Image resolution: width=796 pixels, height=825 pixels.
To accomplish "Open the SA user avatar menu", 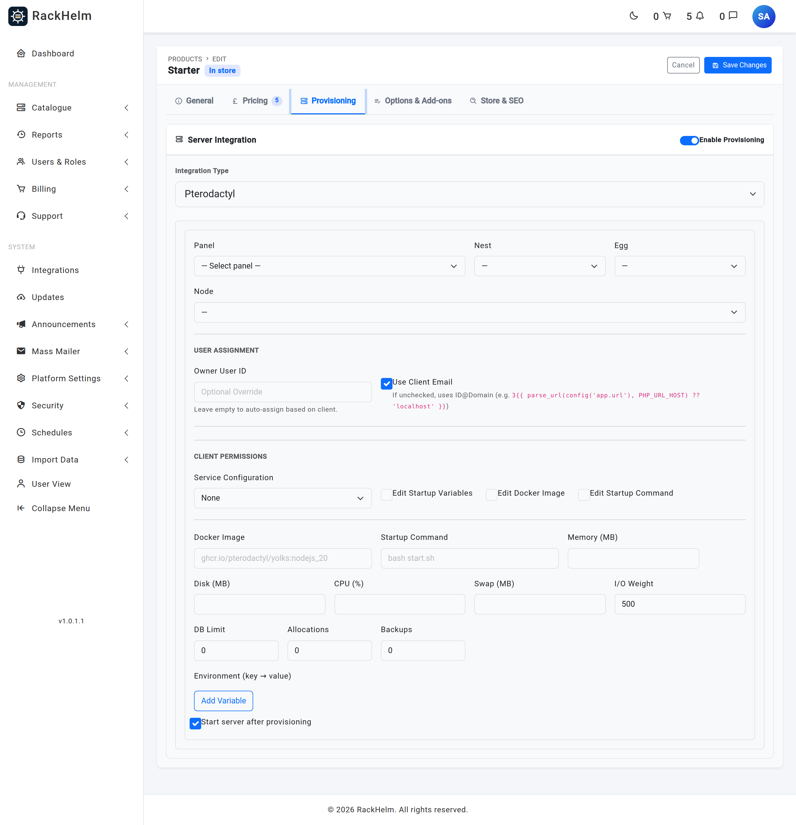I will 763,16.
